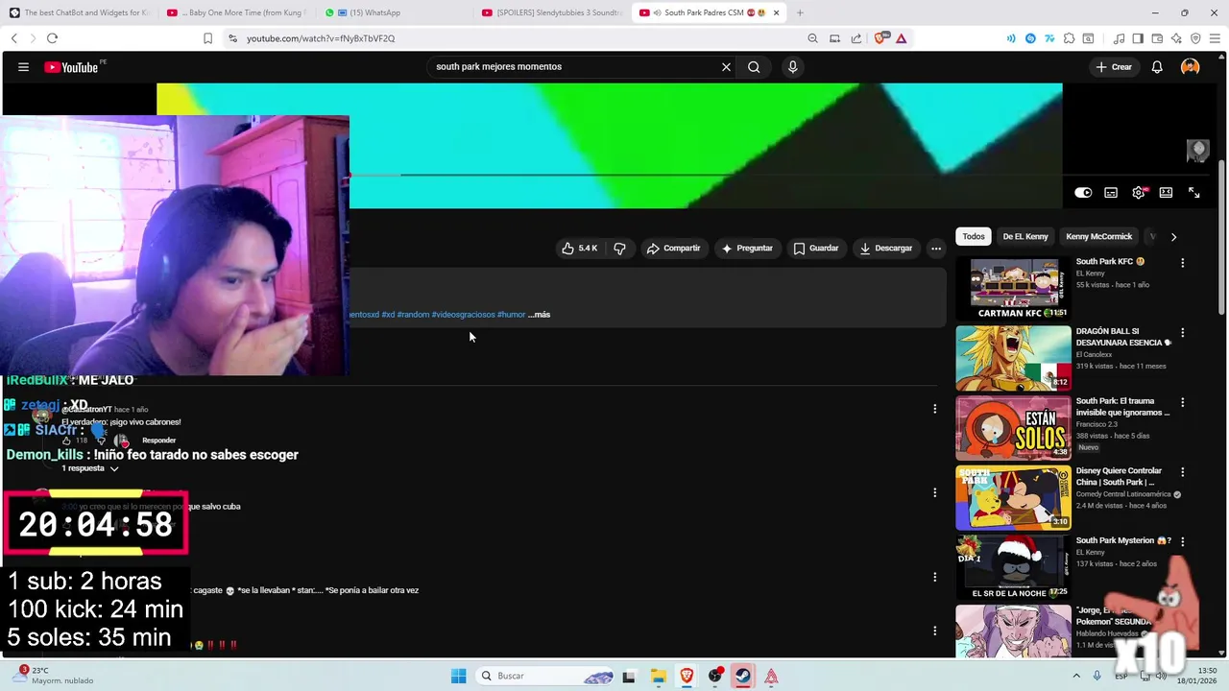
Task: Dislike the video with thumbs-down icon
Action: click(619, 249)
